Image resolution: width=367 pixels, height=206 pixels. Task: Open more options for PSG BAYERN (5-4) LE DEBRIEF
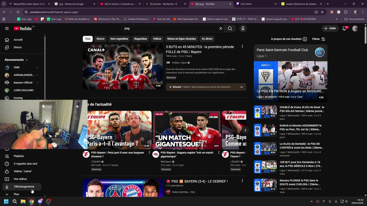(x=242, y=181)
